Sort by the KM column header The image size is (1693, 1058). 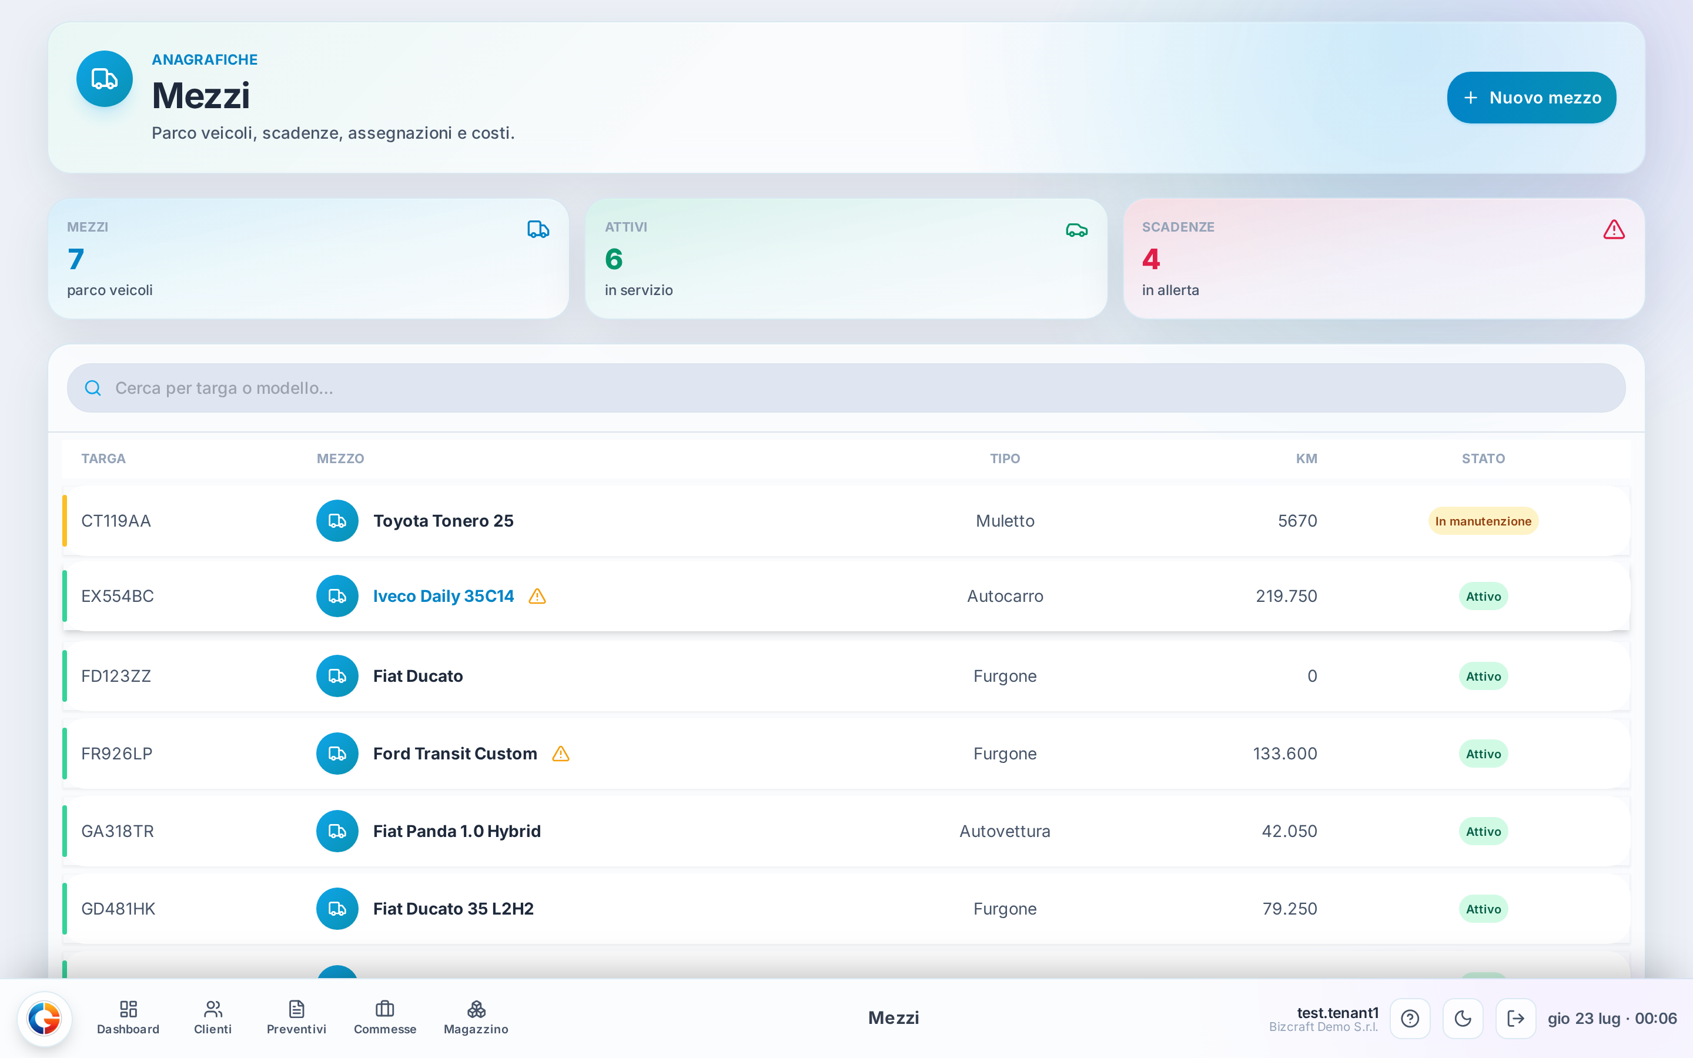[1306, 458]
